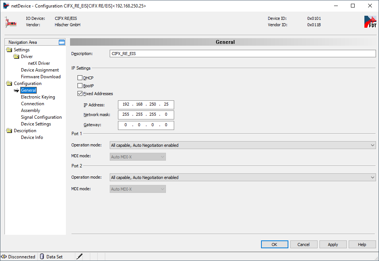Image resolution: width=379 pixels, height=261 pixels.
Task: Click the pencil edit icon in status bar
Action: pos(79,257)
